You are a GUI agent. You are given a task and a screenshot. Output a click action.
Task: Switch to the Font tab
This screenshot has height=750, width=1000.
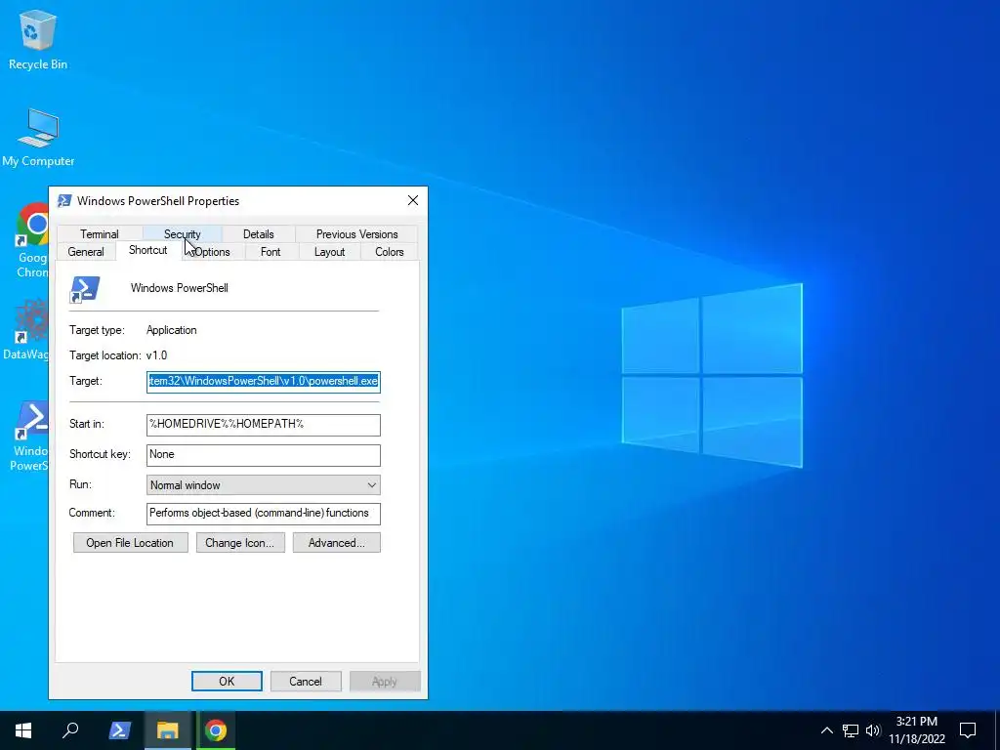click(x=271, y=252)
